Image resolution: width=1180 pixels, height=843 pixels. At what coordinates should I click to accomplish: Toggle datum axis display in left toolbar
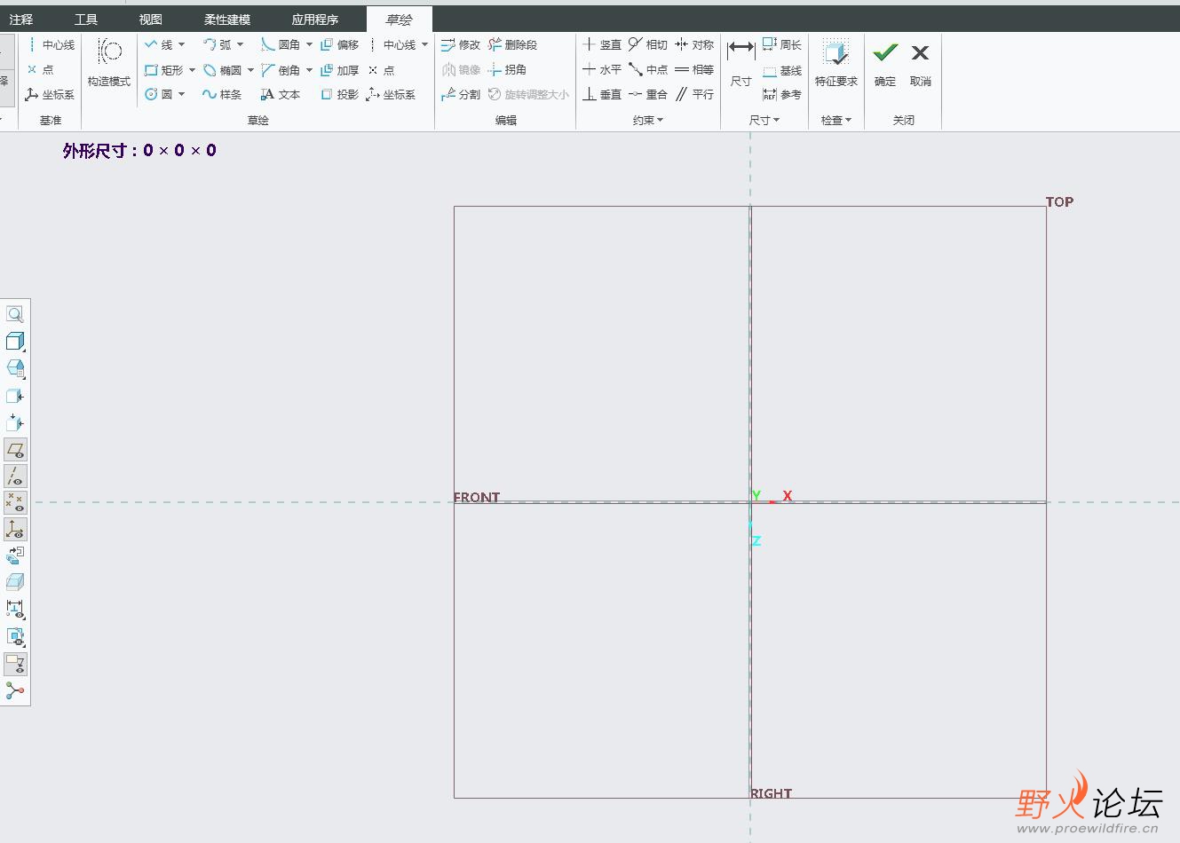(x=15, y=477)
